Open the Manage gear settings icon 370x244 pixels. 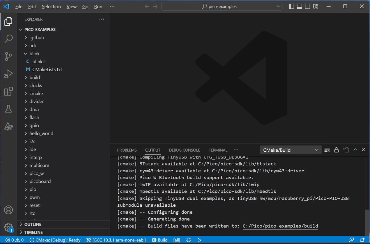click(x=8, y=227)
